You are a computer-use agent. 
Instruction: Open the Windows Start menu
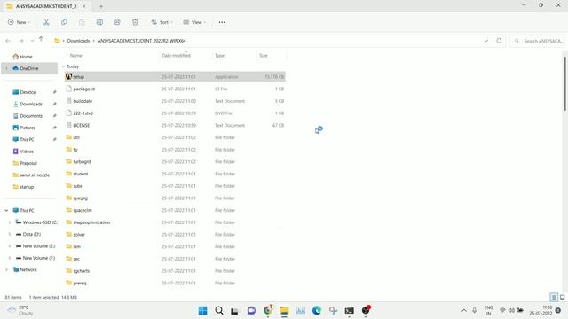(x=203, y=310)
